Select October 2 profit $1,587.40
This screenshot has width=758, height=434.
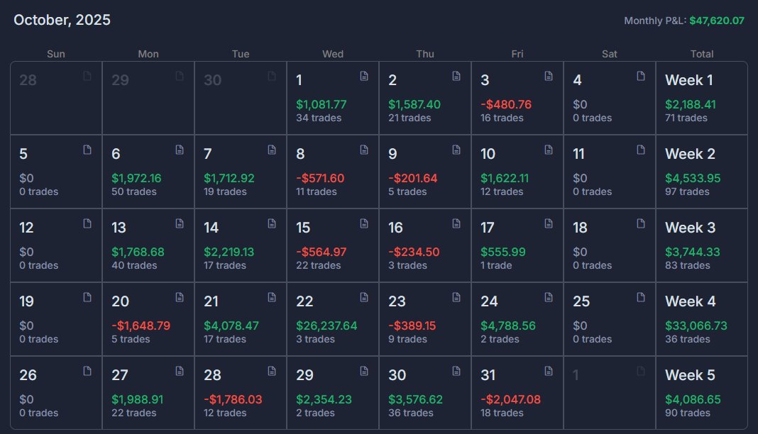414,104
